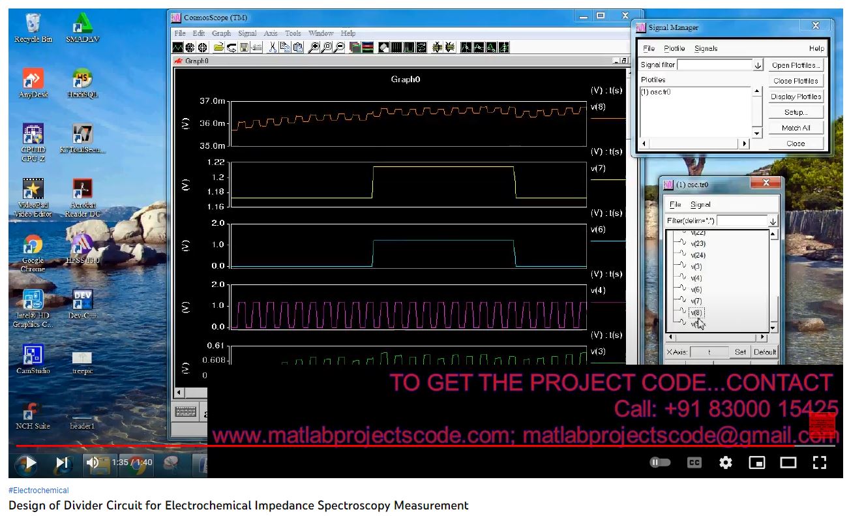The width and height of the screenshot is (849, 516).
Task: Click the paste clipboard icon in toolbar
Action: pyautogui.click(x=298, y=48)
